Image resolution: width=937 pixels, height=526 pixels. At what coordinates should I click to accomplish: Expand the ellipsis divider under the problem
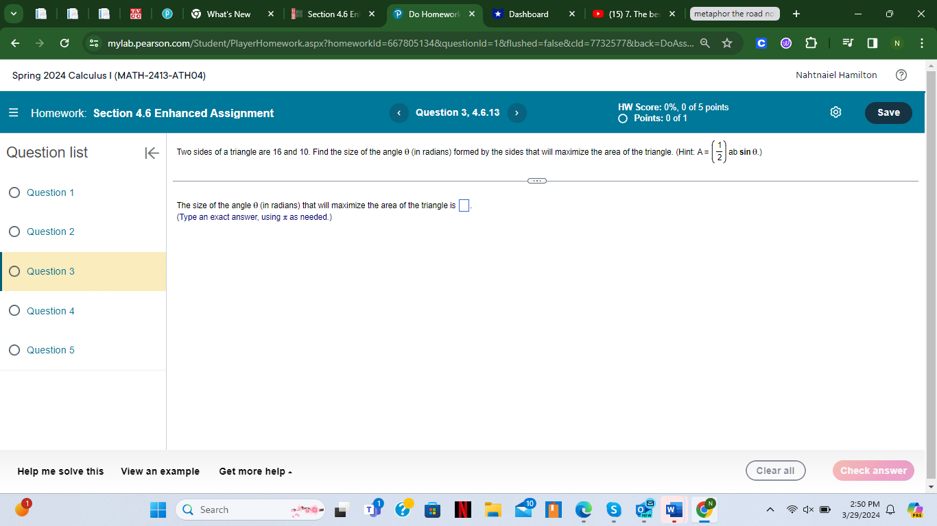pyautogui.click(x=537, y=180)
